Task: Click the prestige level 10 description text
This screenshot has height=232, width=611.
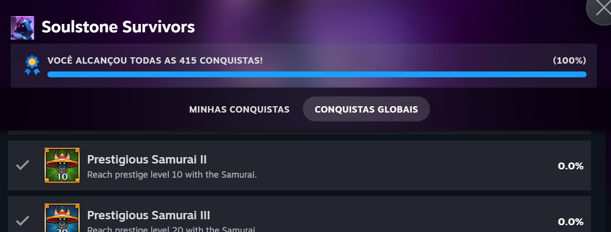Action: 172,174
